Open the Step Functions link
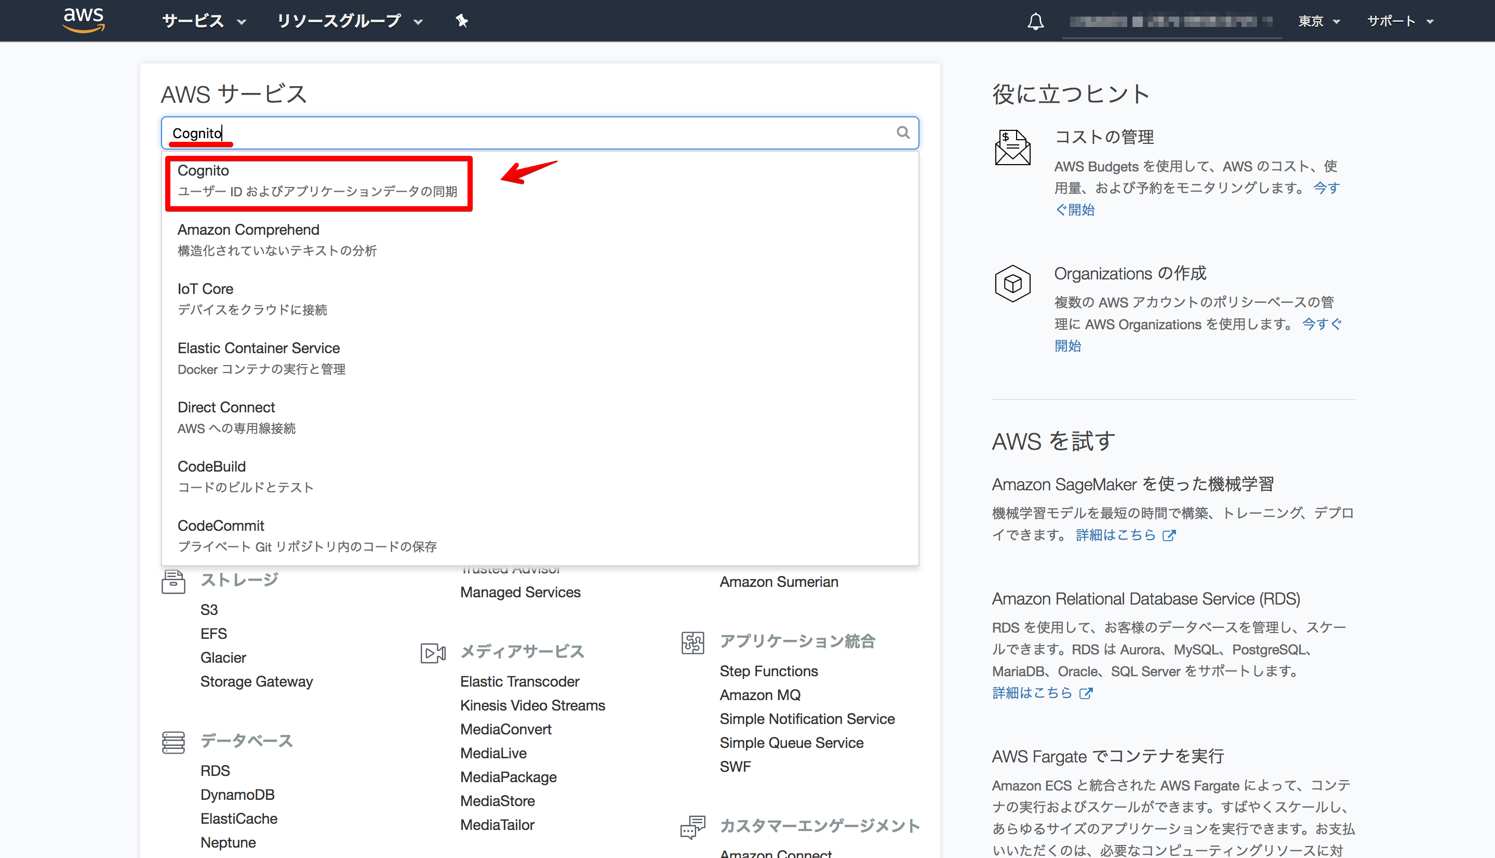 click(x=768, y=671)
